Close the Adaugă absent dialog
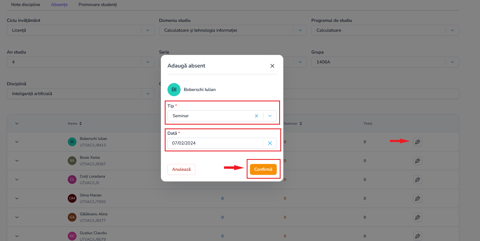Screen dimensions: 480x241 tap(272, 66)
